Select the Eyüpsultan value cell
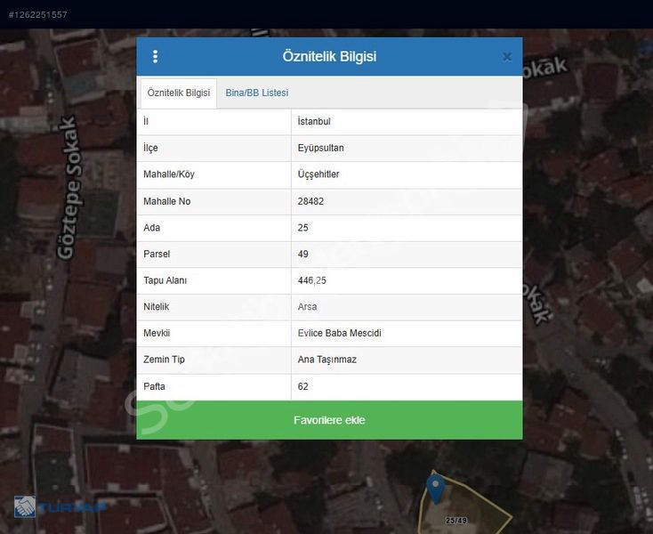Screen dimensions: 653x534 320,149
